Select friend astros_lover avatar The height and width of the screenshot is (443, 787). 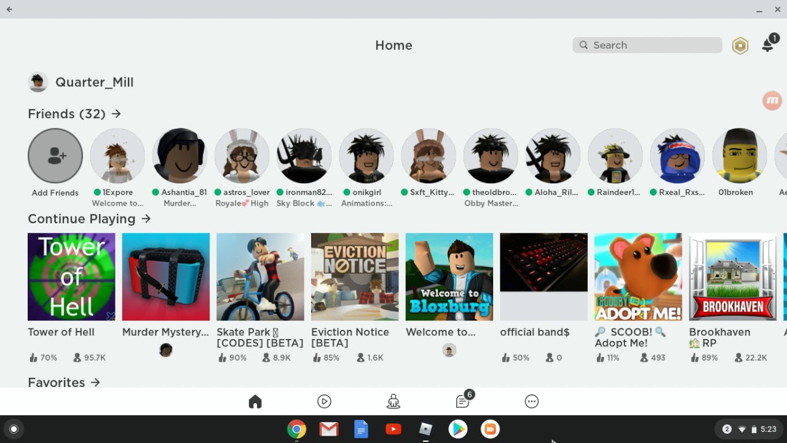point(242,156)
